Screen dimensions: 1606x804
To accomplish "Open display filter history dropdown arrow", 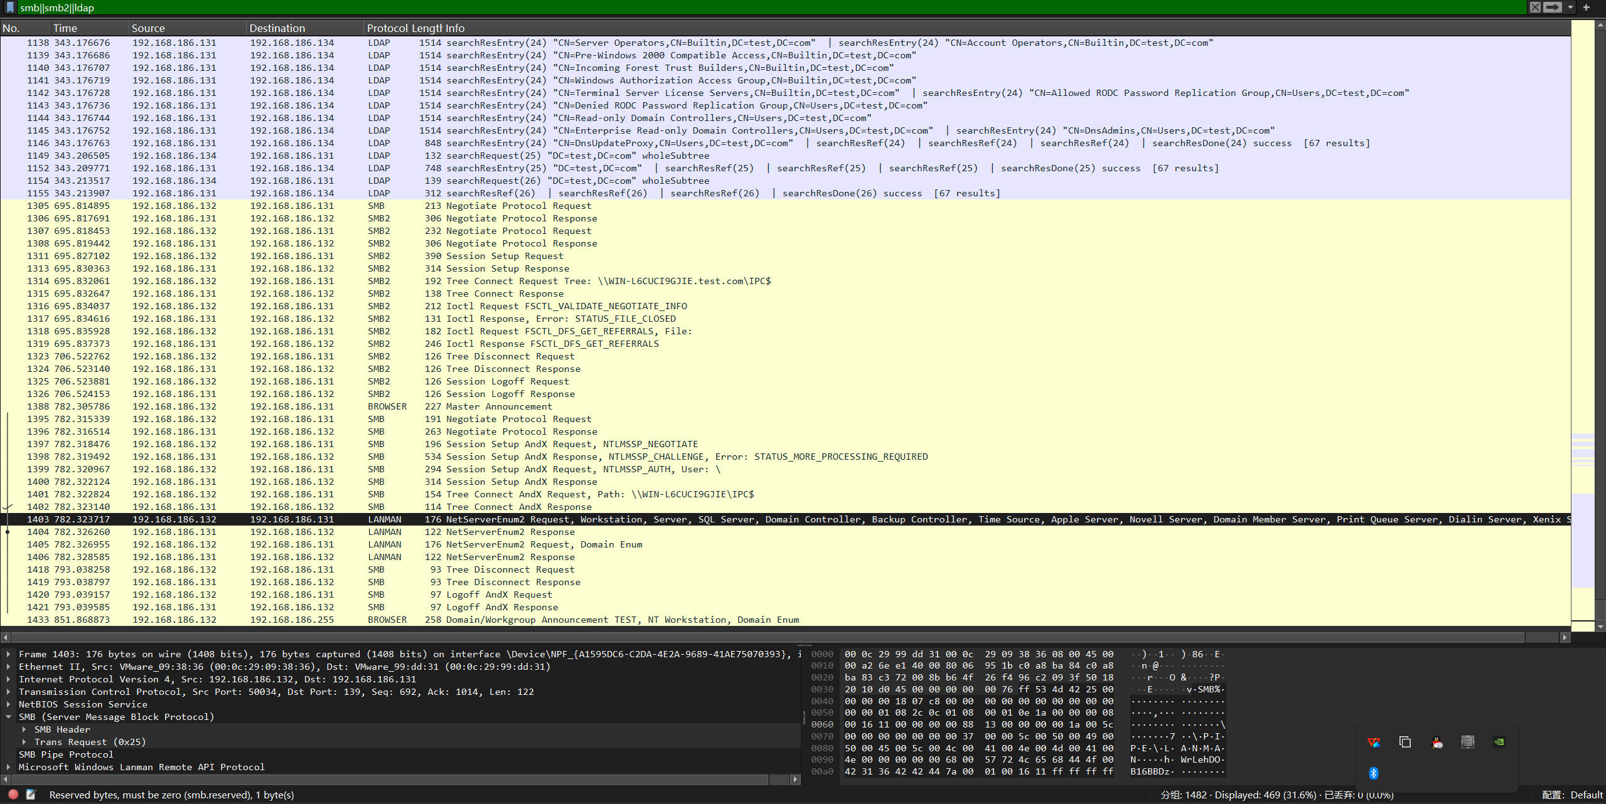I will point(1570,8).
